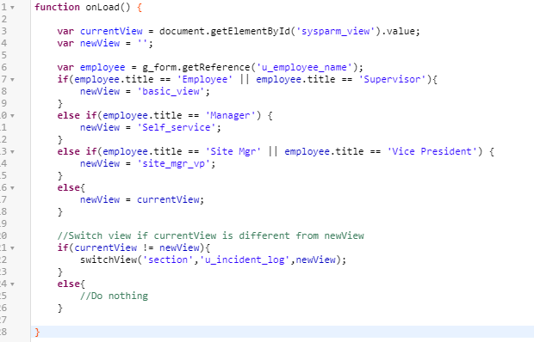Collapse the first else block fold arrow

pyautogui.click(x=13, y=188)
